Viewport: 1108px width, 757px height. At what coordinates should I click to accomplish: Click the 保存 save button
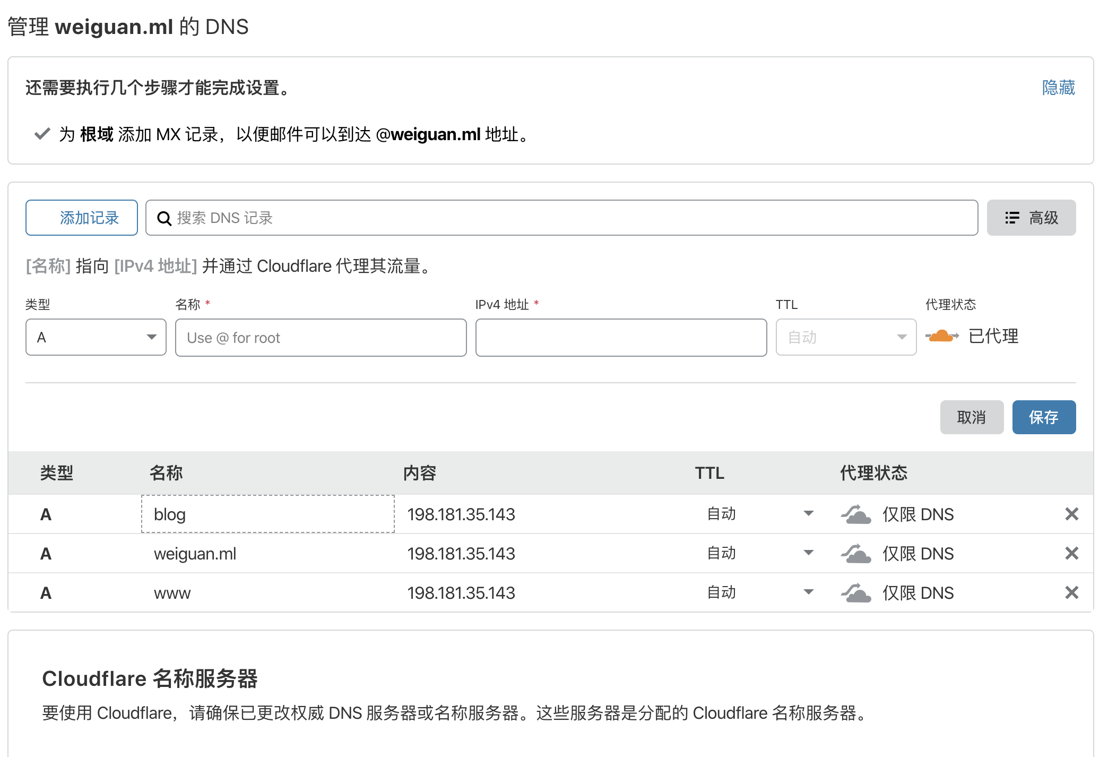[x=1043, y=417]
